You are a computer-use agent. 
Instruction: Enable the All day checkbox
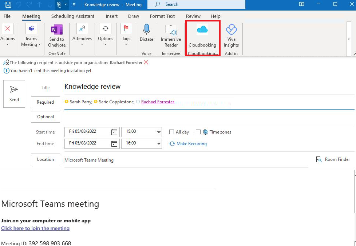[x=172, y=132]
